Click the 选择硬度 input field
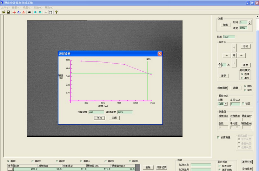This screenshot has height=171, width=259. 95,112
